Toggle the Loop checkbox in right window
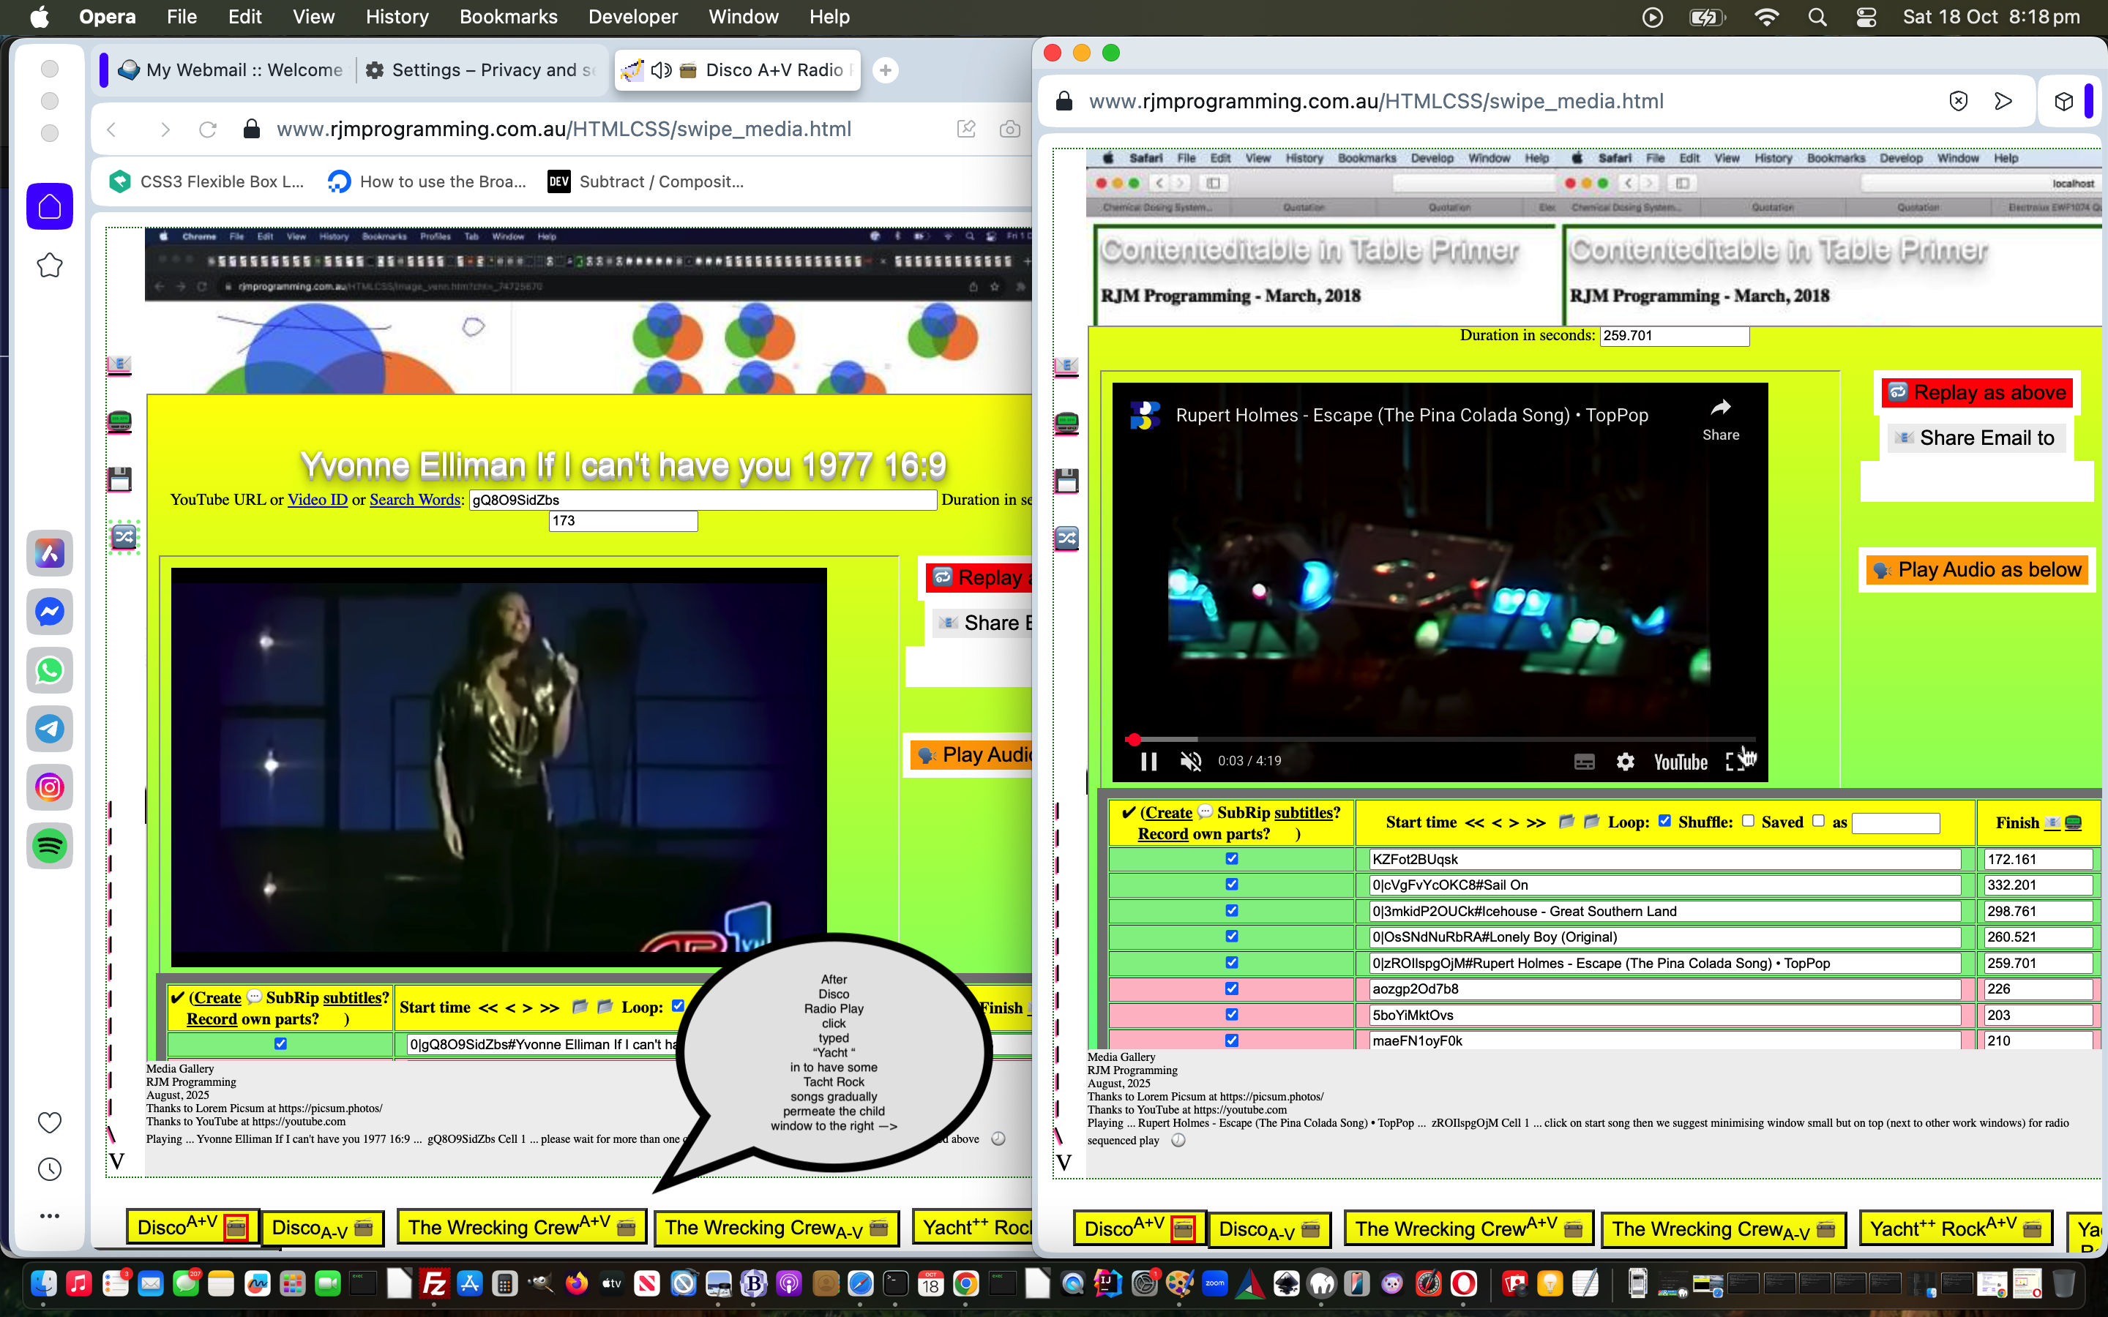 tap(1664, 820)
